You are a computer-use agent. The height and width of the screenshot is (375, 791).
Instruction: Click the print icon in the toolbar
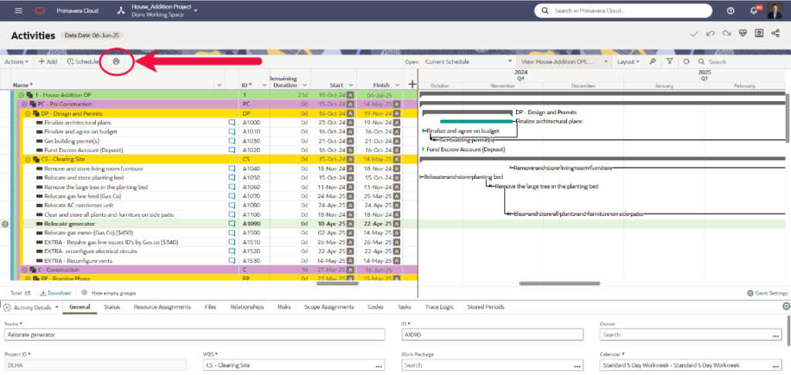coord(116,61)
